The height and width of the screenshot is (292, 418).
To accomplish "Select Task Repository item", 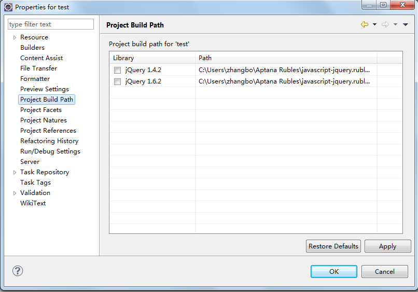I will pos(45,172).
